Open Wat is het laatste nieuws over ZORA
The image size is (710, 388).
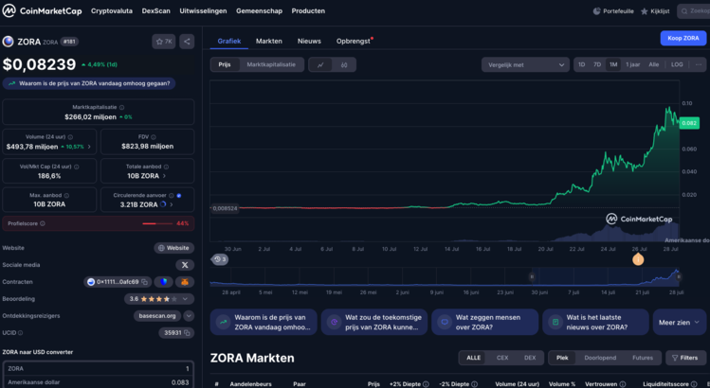tap(595, 323)
